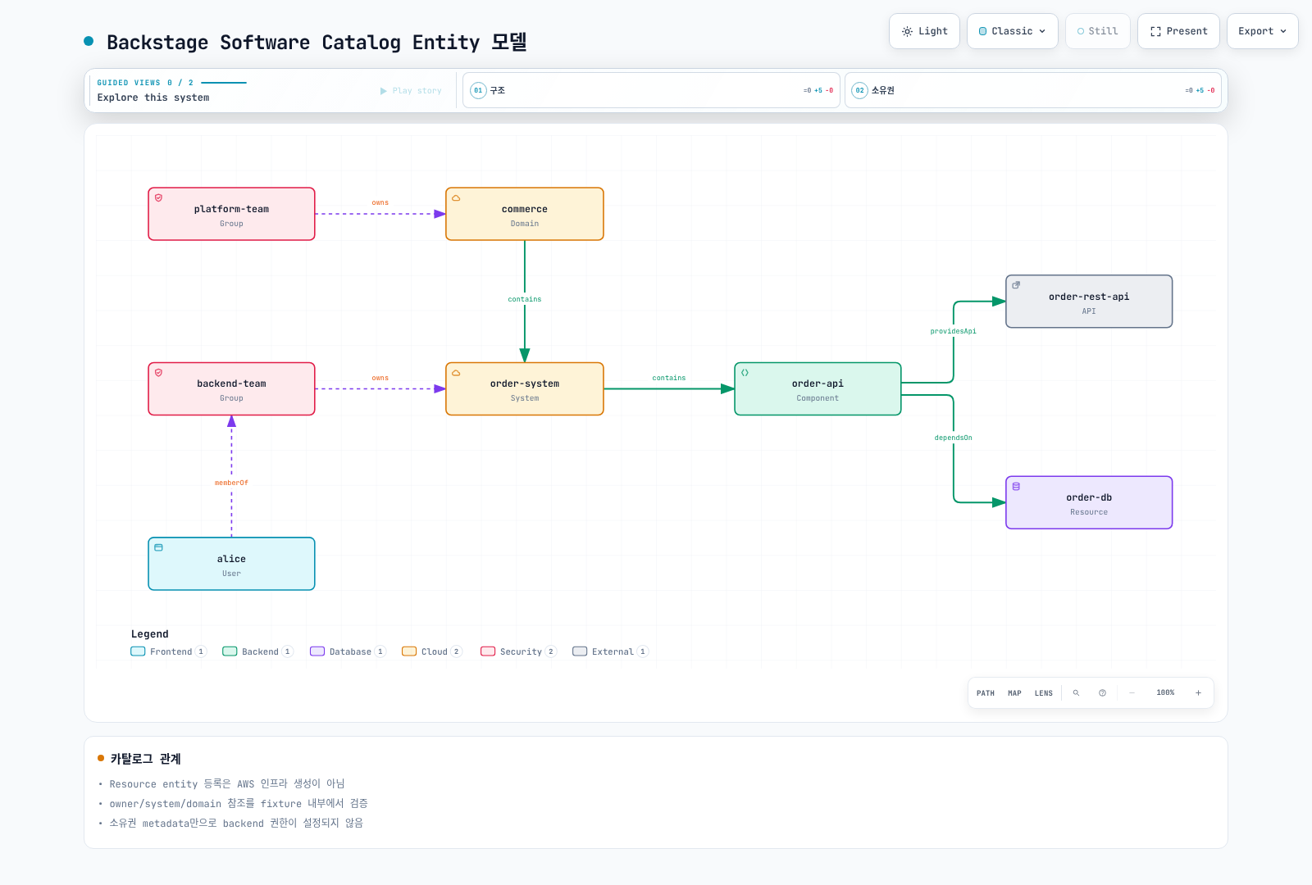
Task: Click the providesApi edge label
Action: [x=953, y=332]
